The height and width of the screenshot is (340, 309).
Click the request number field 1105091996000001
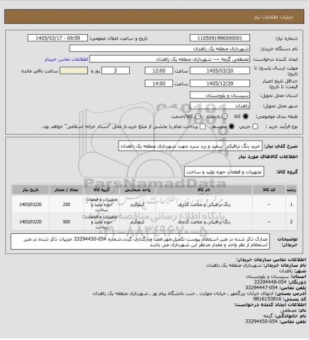coord(220,38)
